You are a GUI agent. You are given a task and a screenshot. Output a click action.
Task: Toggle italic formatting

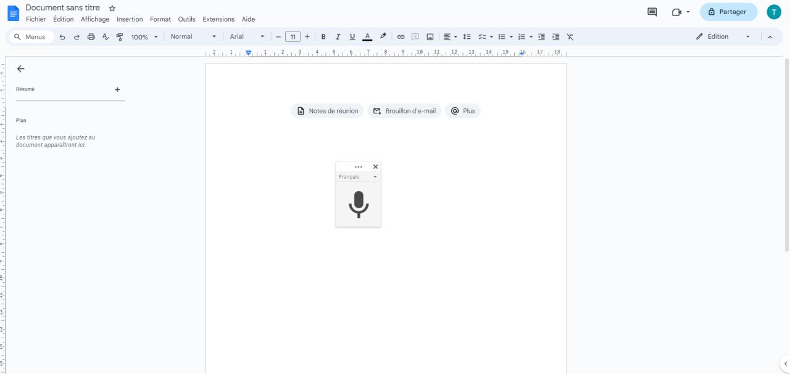(338, 36)
